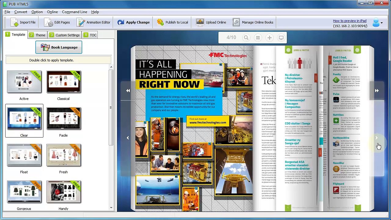Click the 4/10 page number indicator
The height and width of the screenshot is (220, 391).
point(231,38)
